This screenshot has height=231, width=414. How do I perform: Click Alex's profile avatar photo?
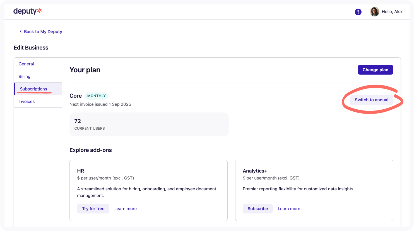coord(374,12)
